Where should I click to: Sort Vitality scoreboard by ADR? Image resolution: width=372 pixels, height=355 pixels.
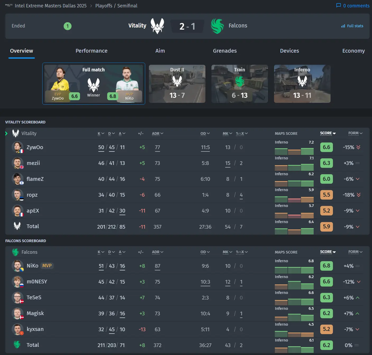[x=158, y=133]
